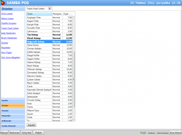Select the Toplu Fiyat Listesi tab
Viewport: 182px width, 135px height.
(36, 8)
